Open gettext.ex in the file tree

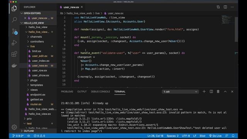(37, 100)
